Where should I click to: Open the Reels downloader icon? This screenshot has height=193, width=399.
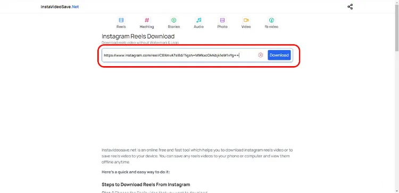coord(121,20)
